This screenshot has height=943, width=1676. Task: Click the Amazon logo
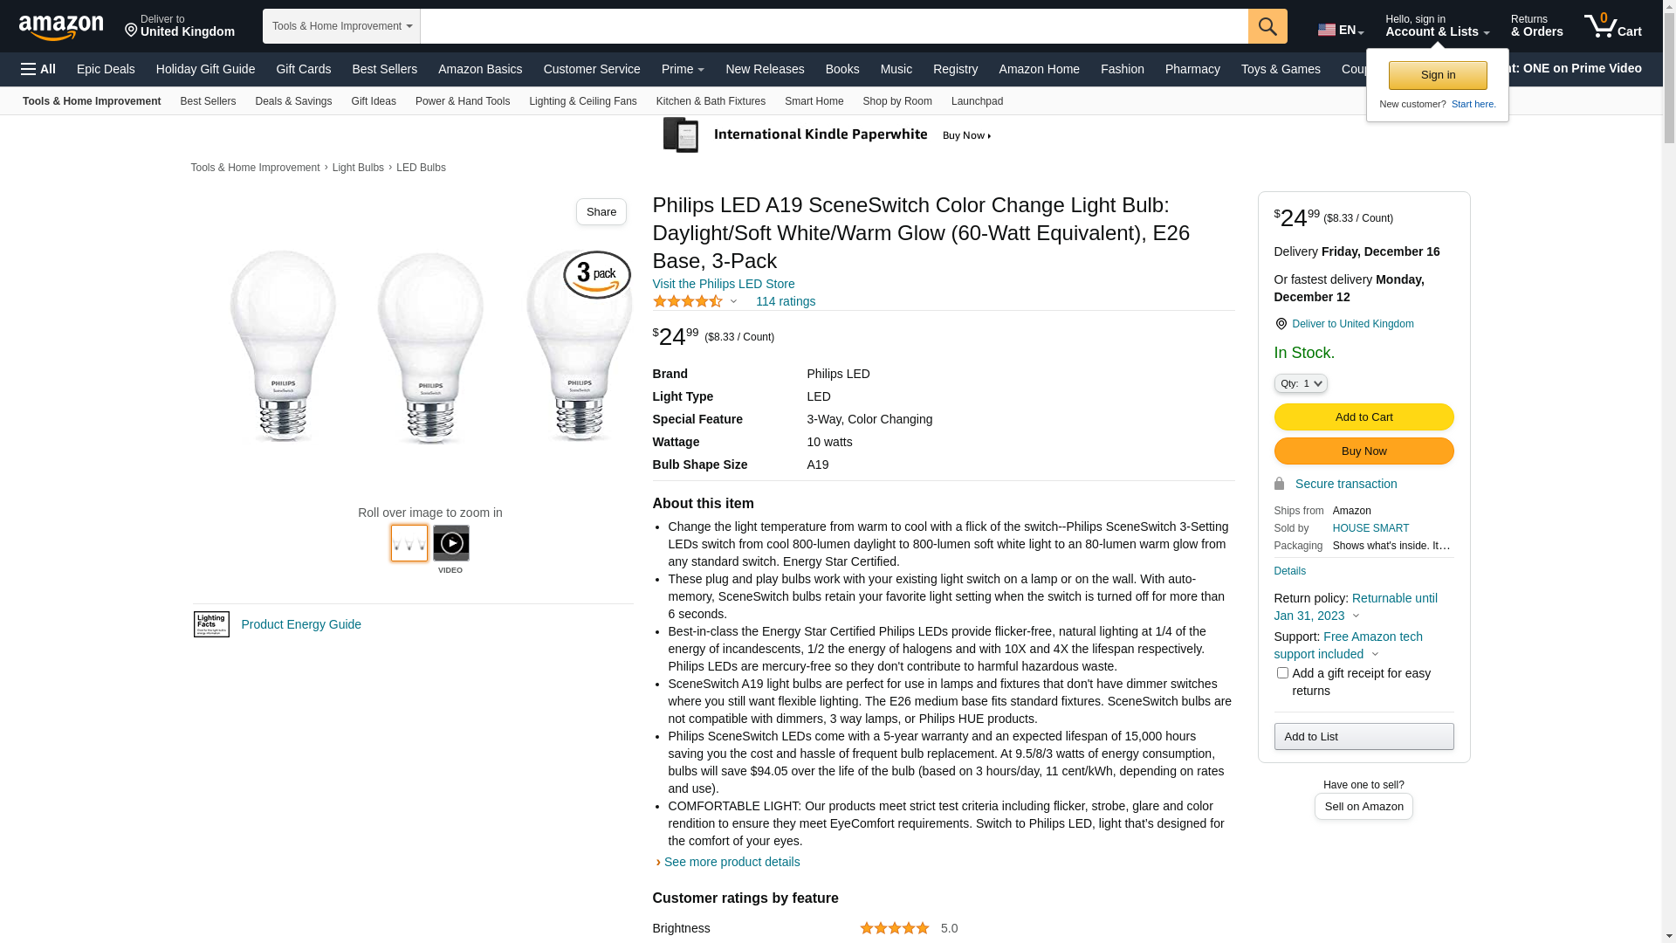[61, 28]
